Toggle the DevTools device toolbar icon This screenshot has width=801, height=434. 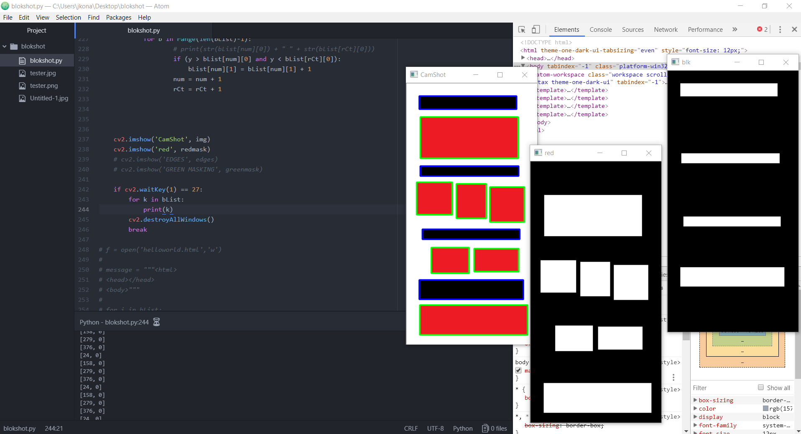(x=536, y=30)
